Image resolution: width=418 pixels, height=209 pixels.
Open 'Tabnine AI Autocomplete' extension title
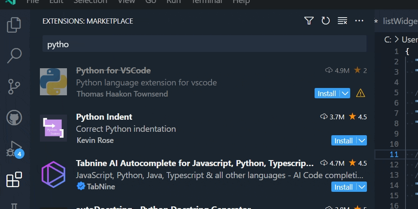[195, 163]
